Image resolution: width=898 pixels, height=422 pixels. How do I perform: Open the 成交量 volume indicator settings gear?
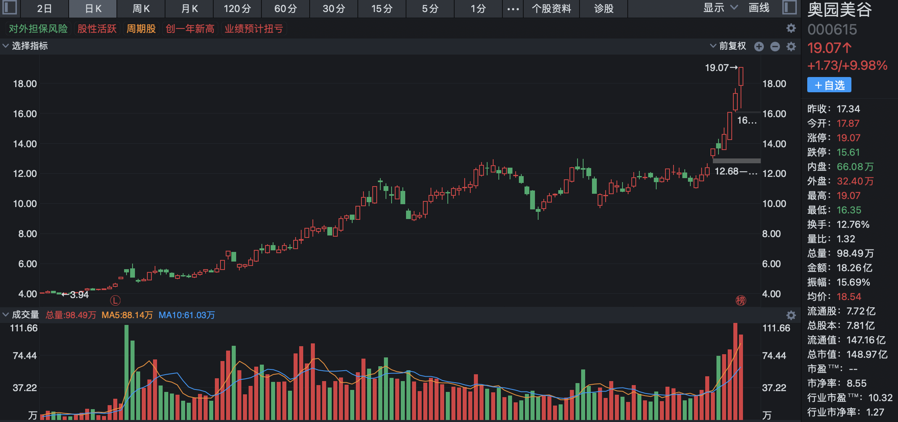pyautogui.click(x=790, y=315)
